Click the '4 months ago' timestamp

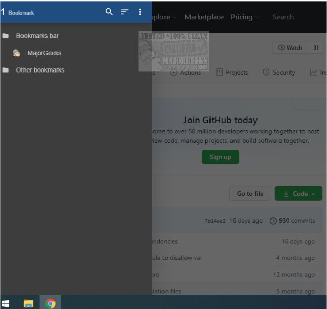pyautogui.click(x=295, y=258)
